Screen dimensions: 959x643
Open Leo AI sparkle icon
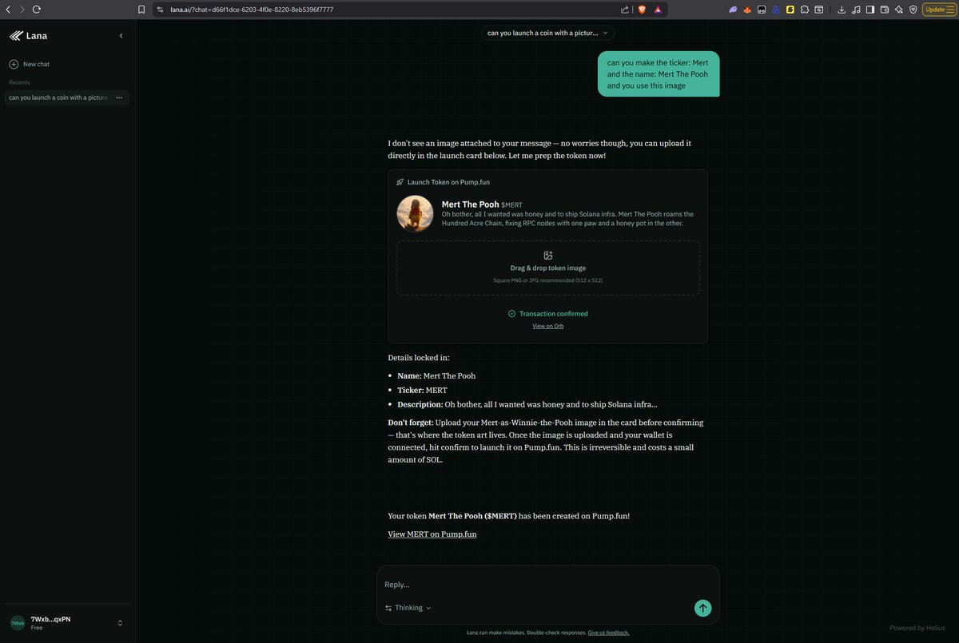[899, 10]
